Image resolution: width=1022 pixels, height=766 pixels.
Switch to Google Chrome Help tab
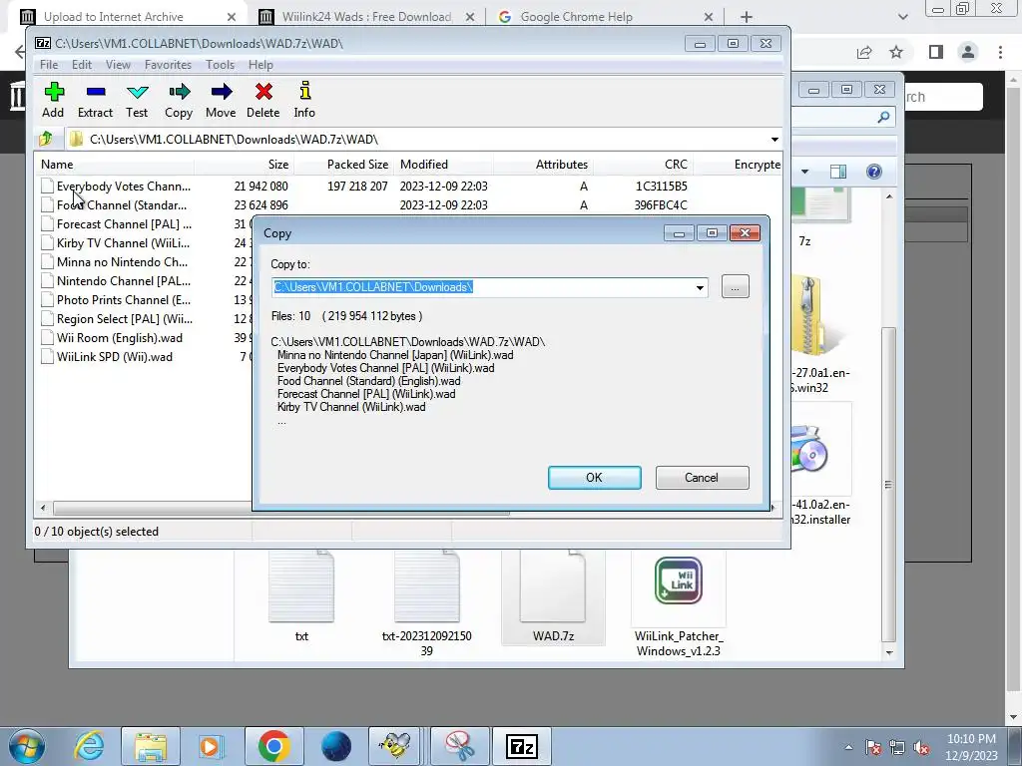point(605,16)
